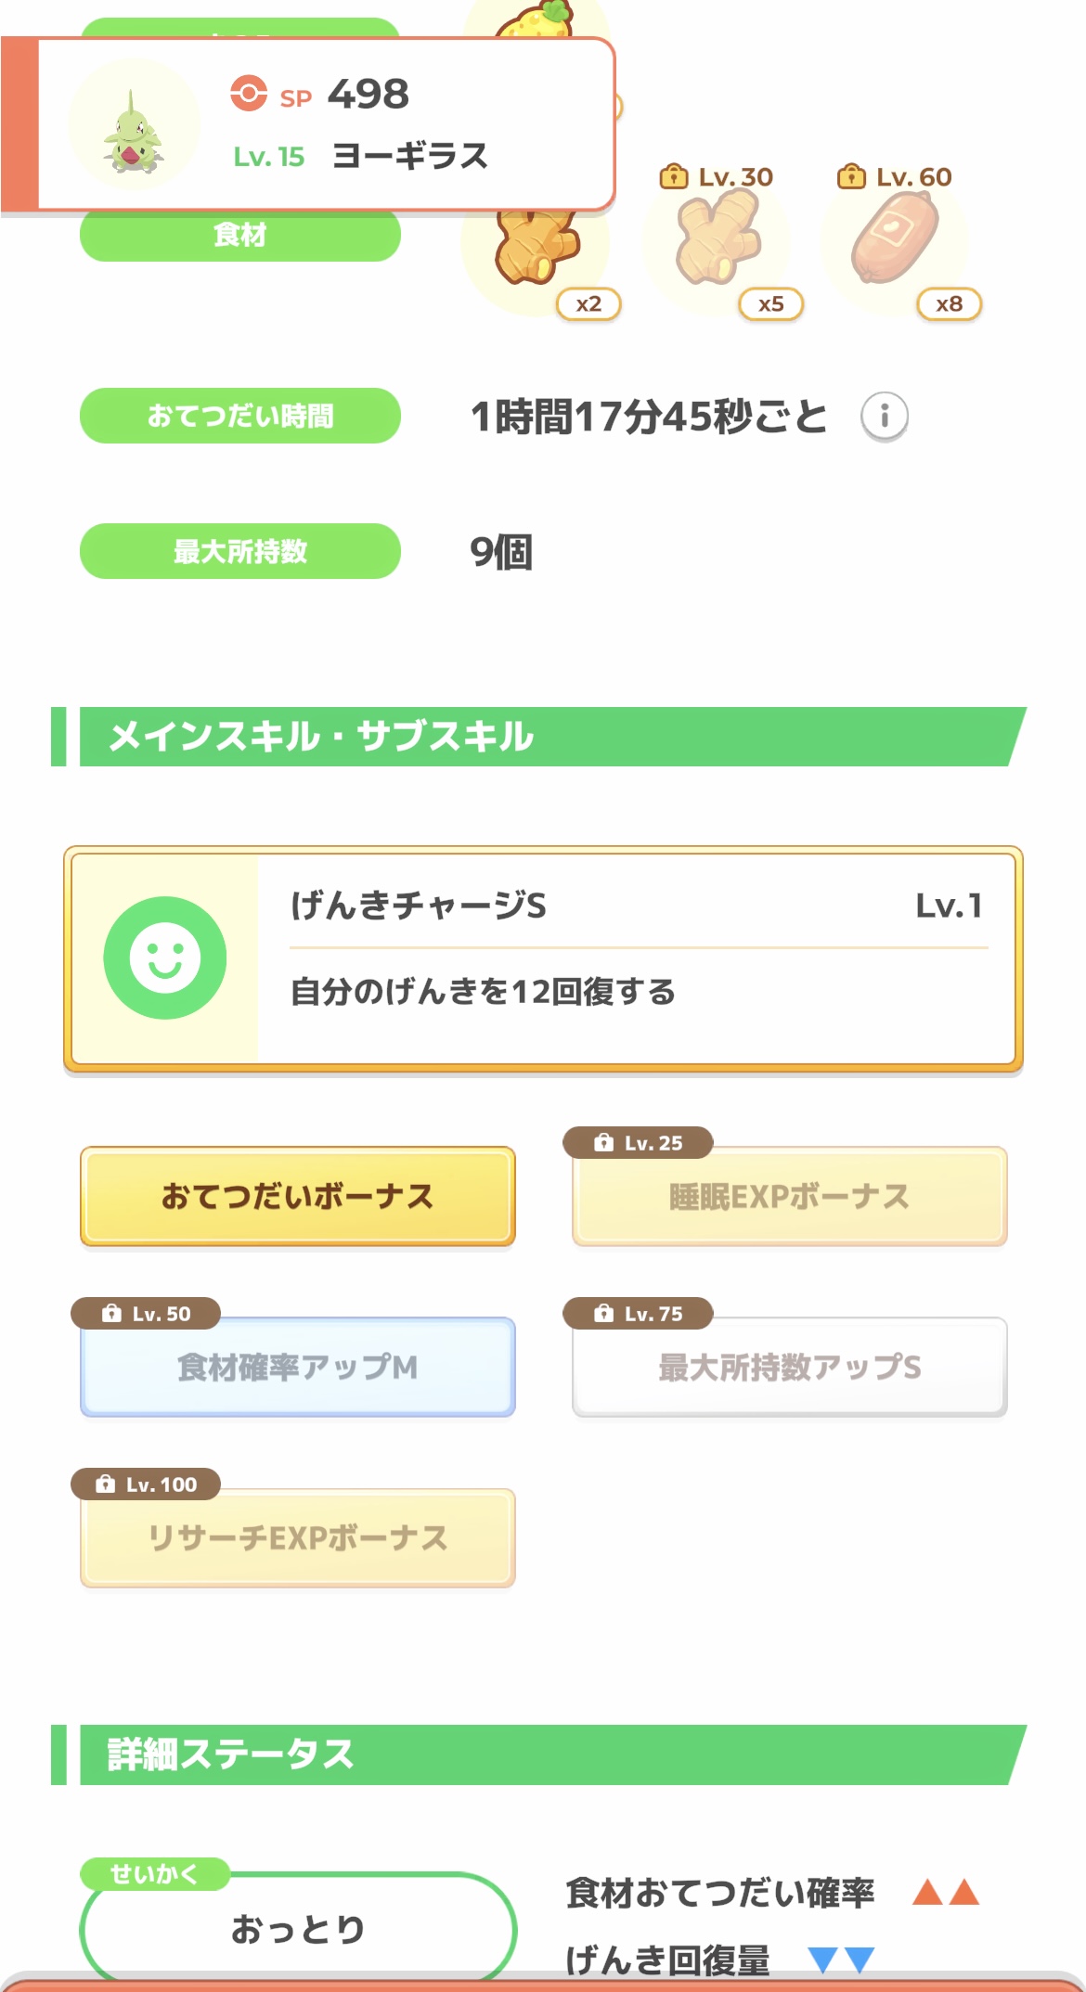Tap the Lv. 25 lock badge
1086x1992 pixels.
click(638, 1143)
